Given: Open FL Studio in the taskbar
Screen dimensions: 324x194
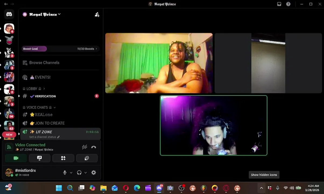Looking at the screenshot, I should (x=204, y=188).
